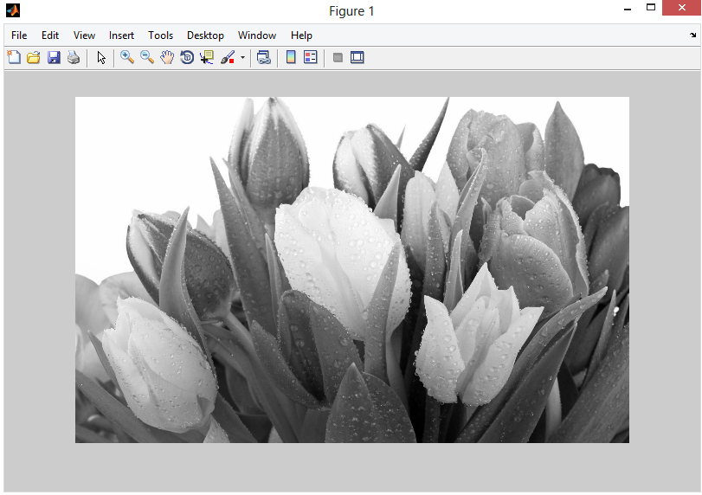Screen dimensions: 702x495
Task: Select the Brush/Select Data tool
Action: [x=228, y=57]
